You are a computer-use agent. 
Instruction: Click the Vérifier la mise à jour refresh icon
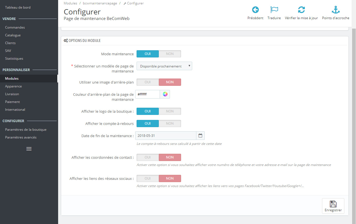301,10
